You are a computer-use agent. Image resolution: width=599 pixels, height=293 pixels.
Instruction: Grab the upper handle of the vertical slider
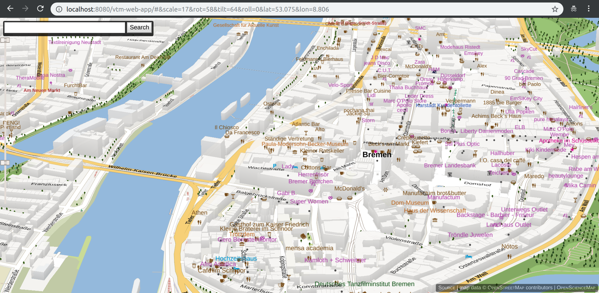(5, 40)
